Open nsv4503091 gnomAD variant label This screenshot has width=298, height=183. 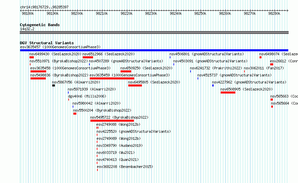(x=210, y=61)
